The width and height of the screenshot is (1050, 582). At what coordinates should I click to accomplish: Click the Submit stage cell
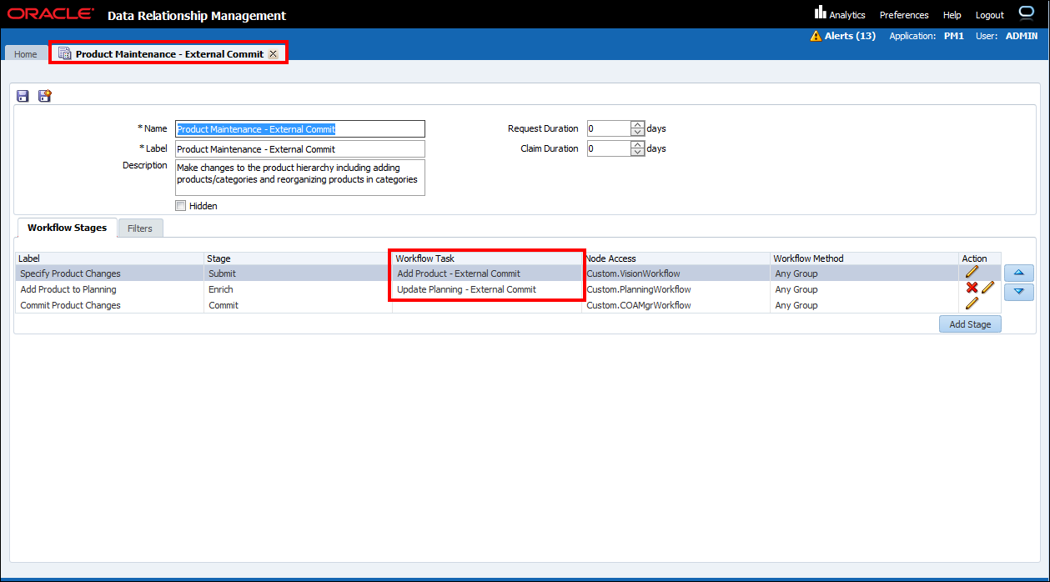pyautogui.click(x=222, y=273)
